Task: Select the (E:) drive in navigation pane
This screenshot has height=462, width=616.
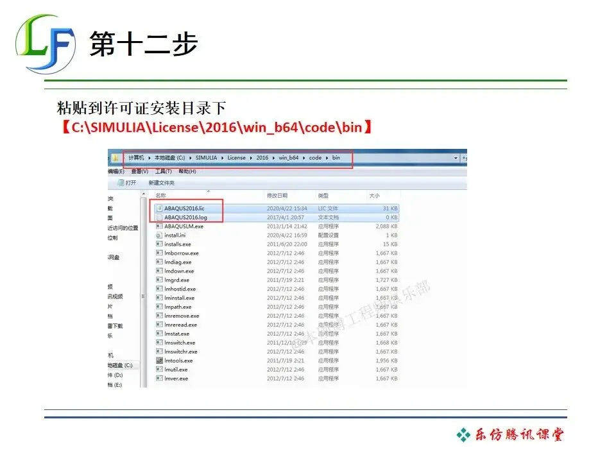Action: [x=115, y=385]
